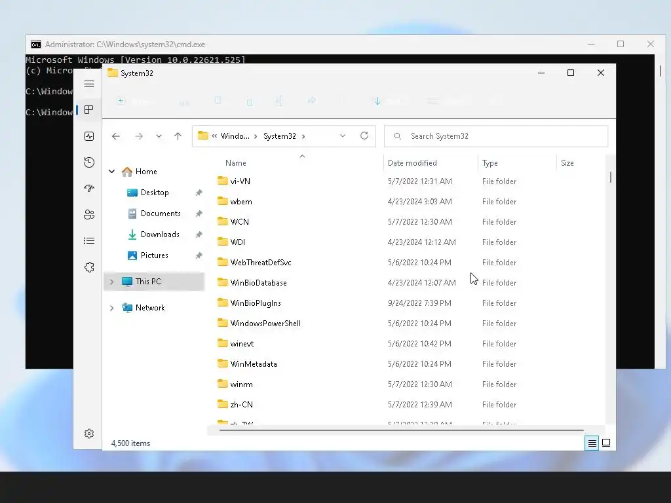Open App history in Task Manager sidebar
Screen dimensions: 671x503
[89, 162]
